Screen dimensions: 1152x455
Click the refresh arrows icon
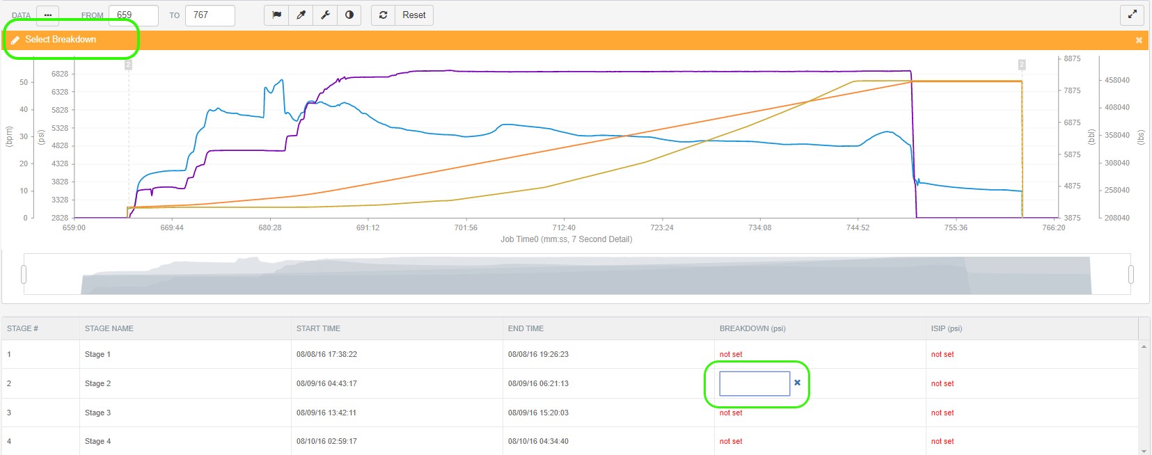click(x=384, y=15)
